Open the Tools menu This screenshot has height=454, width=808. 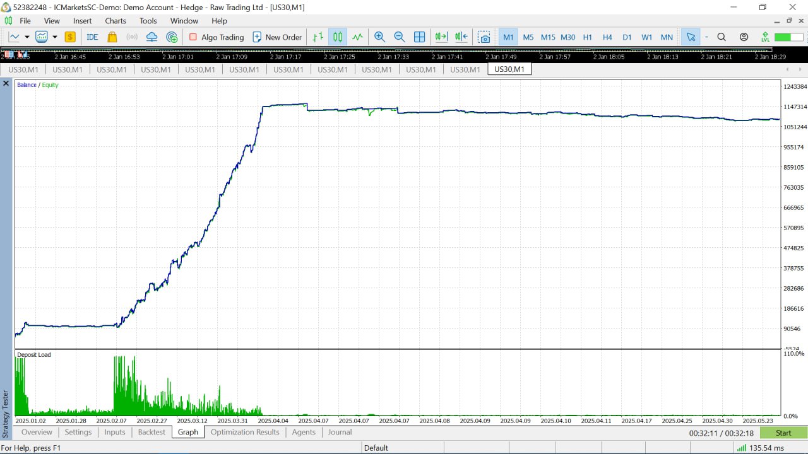148,21
